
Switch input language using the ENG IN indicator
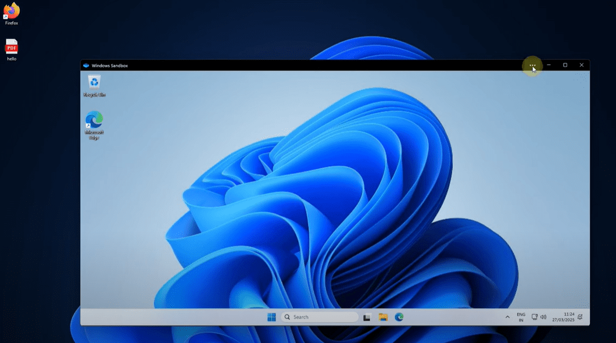click(x=521, y=317)
